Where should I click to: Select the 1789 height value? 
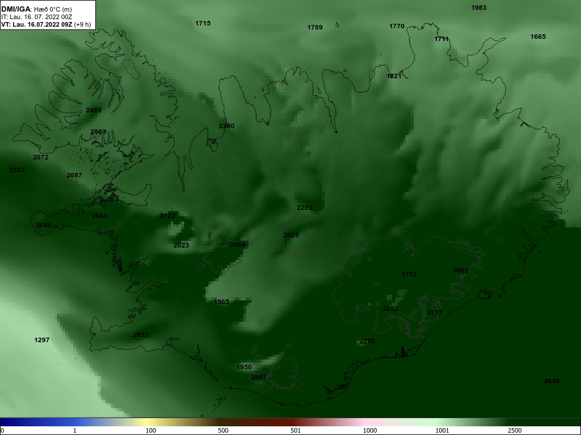[x=315, y=27]
